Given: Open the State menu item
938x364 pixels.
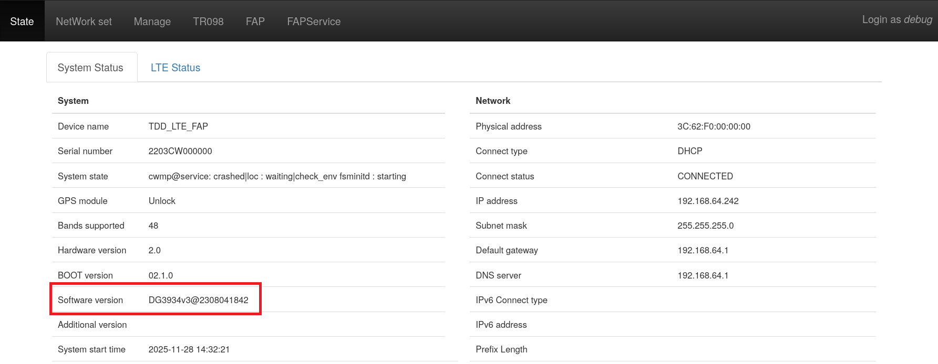Looking at the screenshot, I should (22, 22).
